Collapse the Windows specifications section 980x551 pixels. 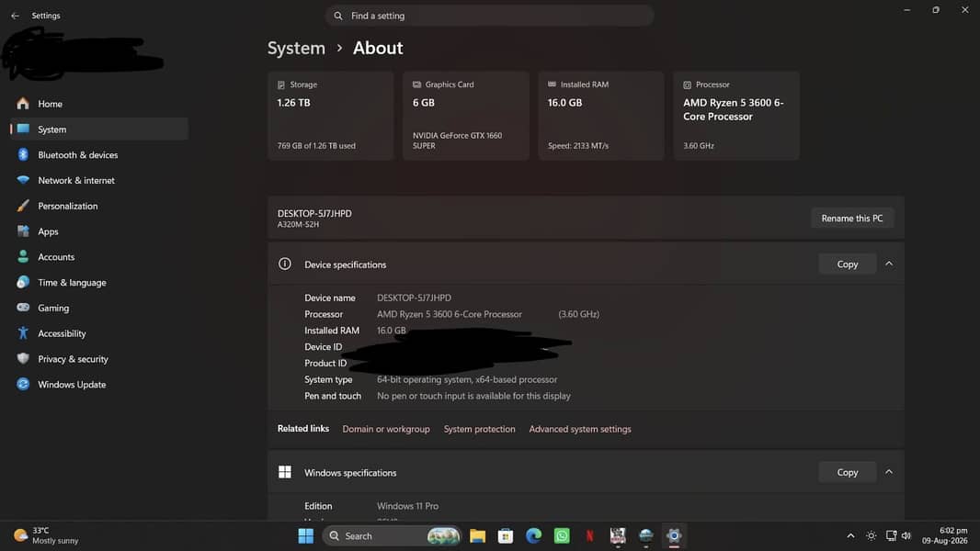coord(889,472)
